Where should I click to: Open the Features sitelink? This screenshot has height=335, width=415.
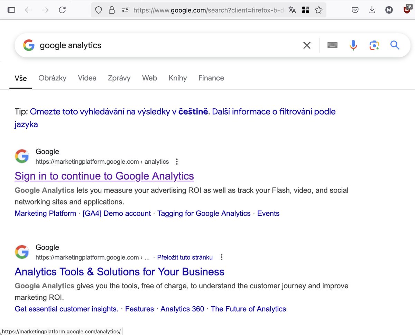click(x=139, y=309)
